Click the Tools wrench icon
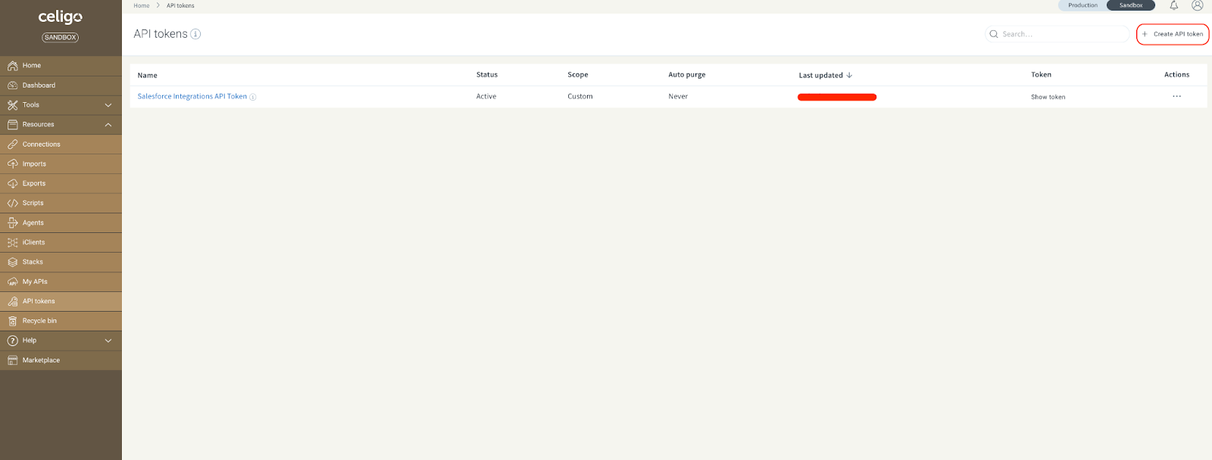The width and height of the screenshot is (1212, 460). (x=13, y=105)
